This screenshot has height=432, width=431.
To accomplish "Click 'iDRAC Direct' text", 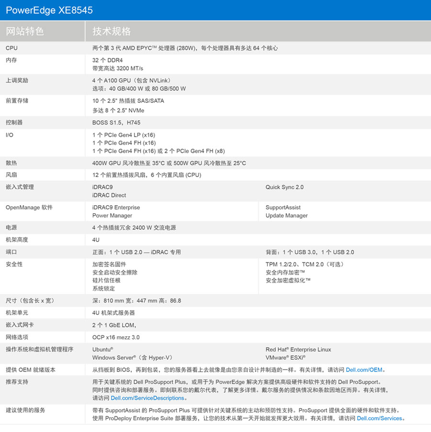I will (109, 195).
